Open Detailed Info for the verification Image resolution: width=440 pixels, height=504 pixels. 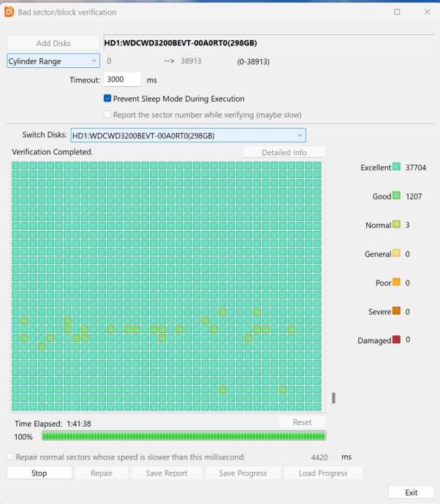[284, 153]
